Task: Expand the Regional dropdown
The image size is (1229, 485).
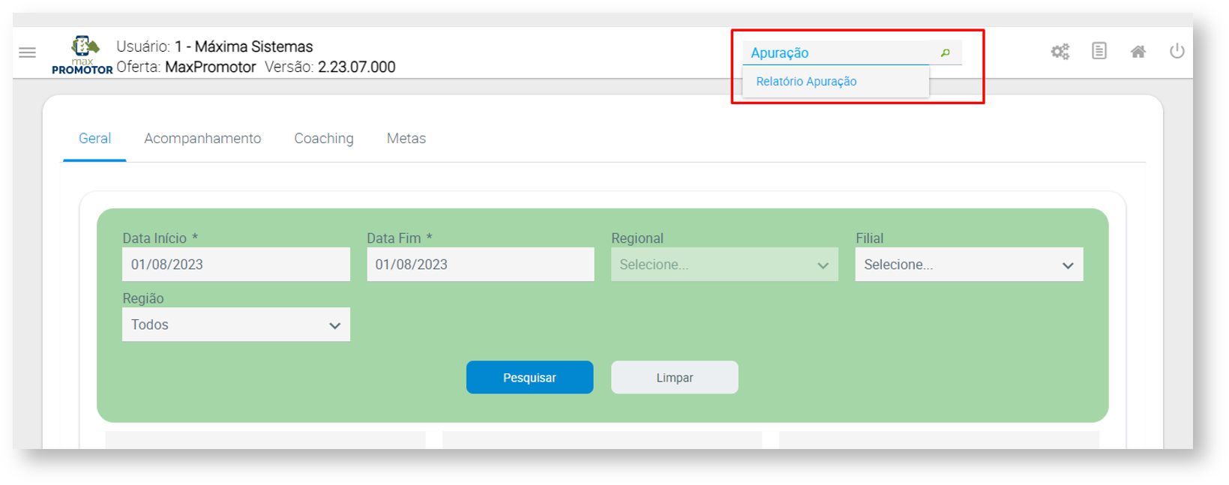Action: coord(724,265)
